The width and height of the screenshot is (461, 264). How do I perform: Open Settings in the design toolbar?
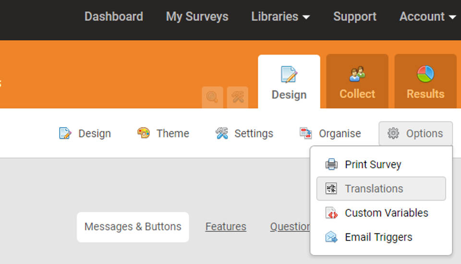(x=244, y=134)
